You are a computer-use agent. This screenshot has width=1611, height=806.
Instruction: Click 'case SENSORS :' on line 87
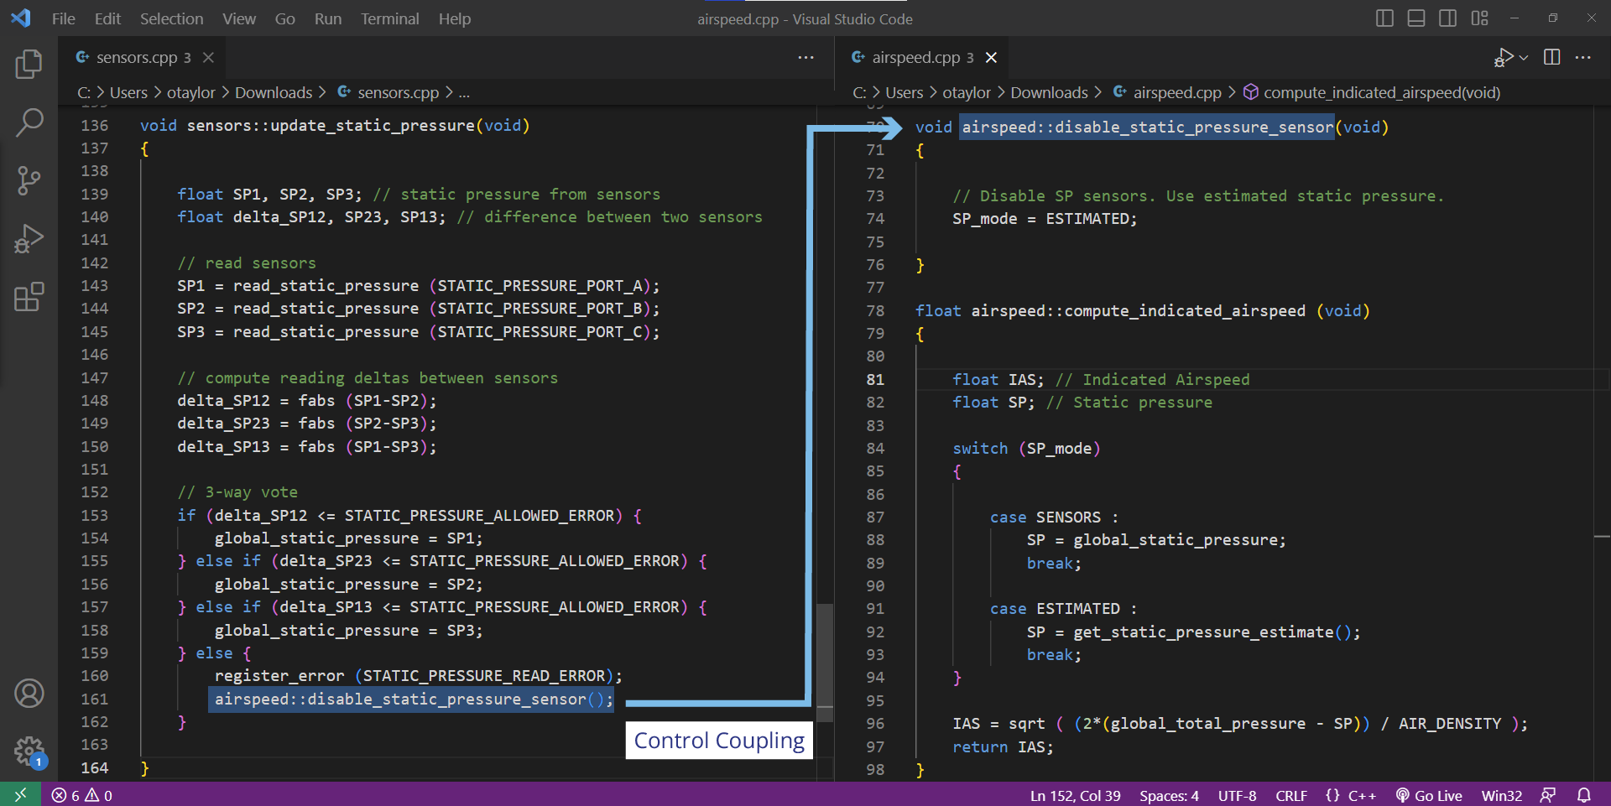(x=1054, y=517)
